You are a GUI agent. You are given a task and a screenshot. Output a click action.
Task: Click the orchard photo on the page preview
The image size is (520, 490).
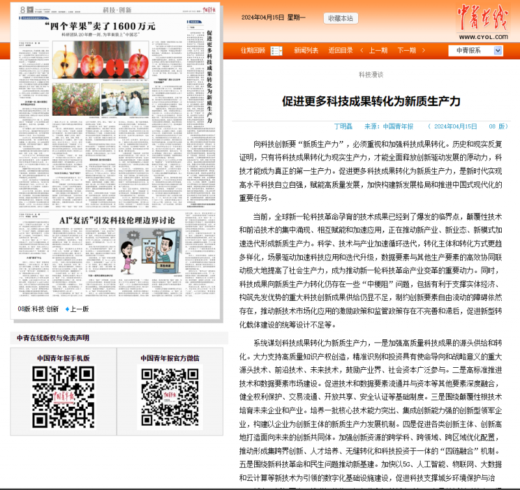tap(76, 99)
